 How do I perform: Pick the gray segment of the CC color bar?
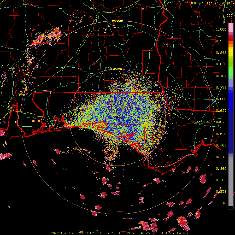tap(231, 181)
